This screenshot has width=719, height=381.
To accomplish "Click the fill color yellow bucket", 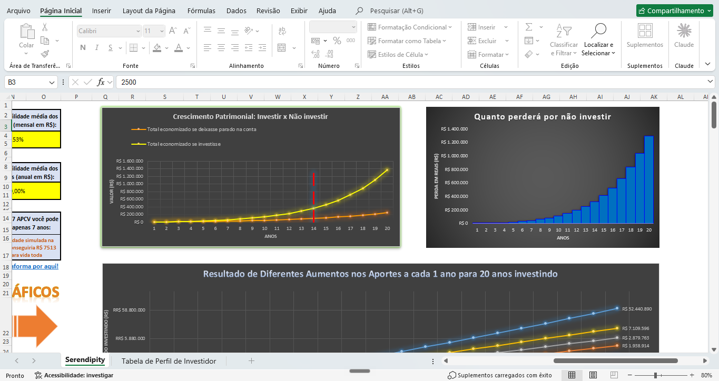I will click(156, 48).
